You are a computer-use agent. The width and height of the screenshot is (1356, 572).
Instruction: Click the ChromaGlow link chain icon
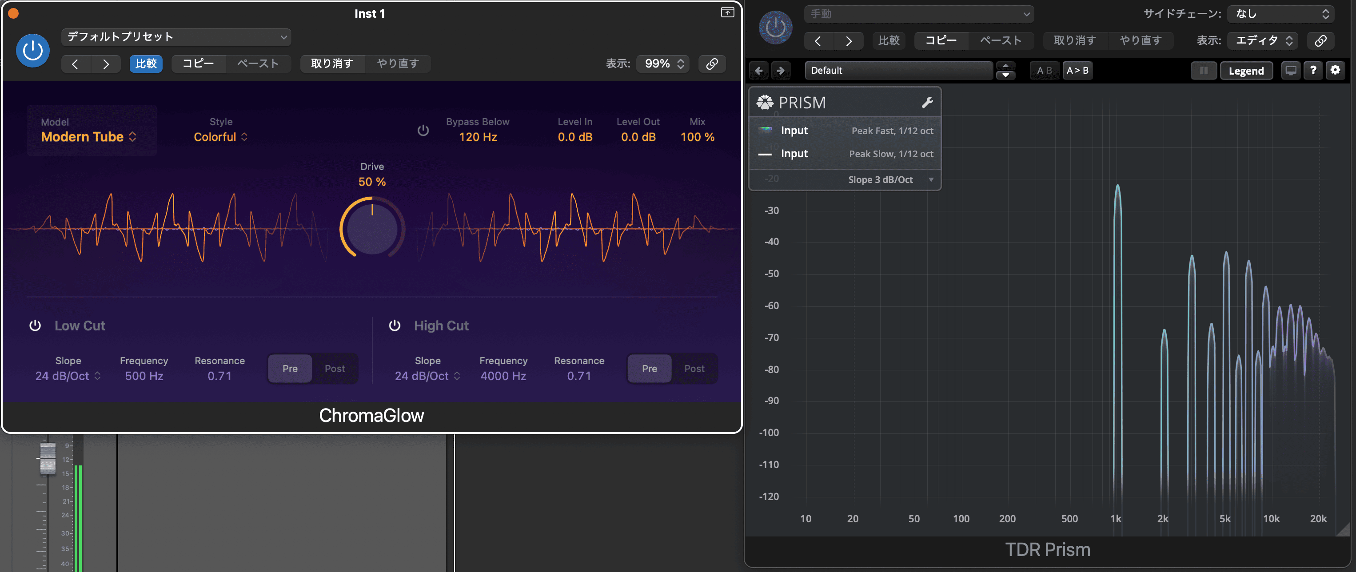712,64
